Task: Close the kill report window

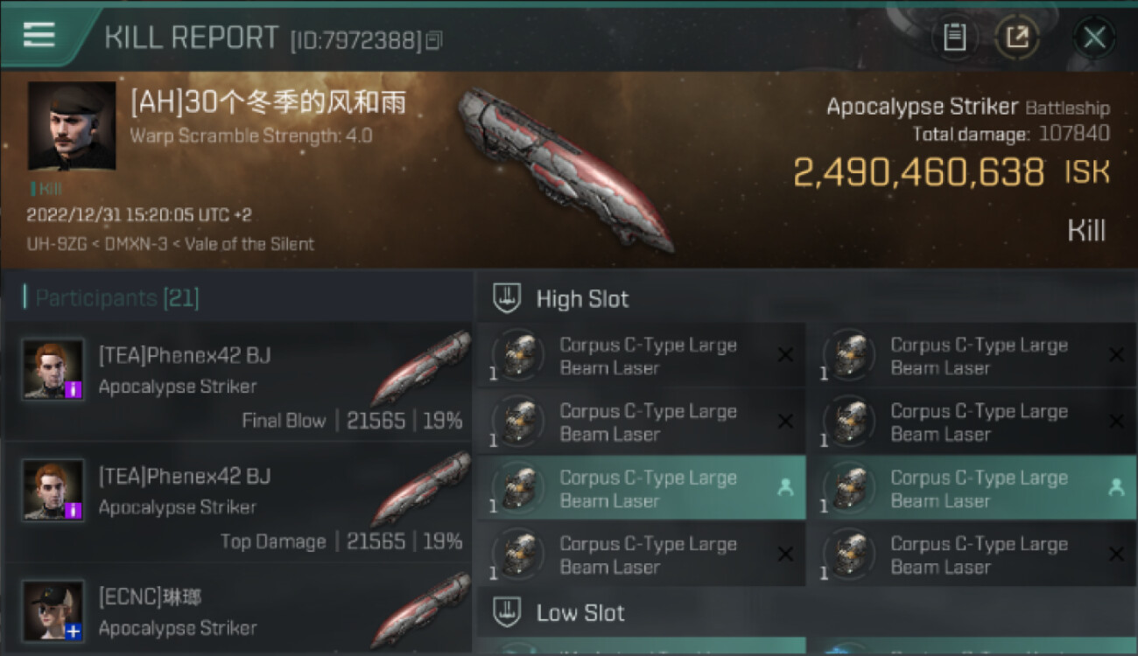Action: 1094,37
